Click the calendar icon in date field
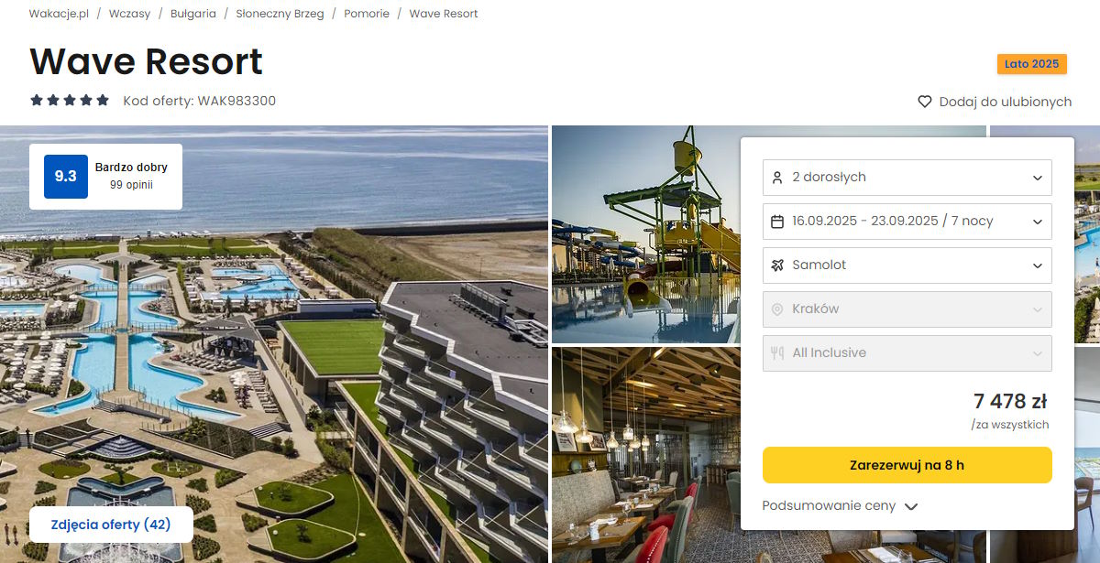 [x=777, y=222]
